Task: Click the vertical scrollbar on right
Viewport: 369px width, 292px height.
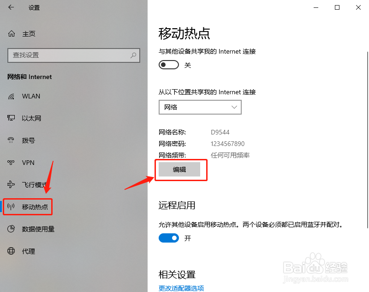Action: point(367,140)
